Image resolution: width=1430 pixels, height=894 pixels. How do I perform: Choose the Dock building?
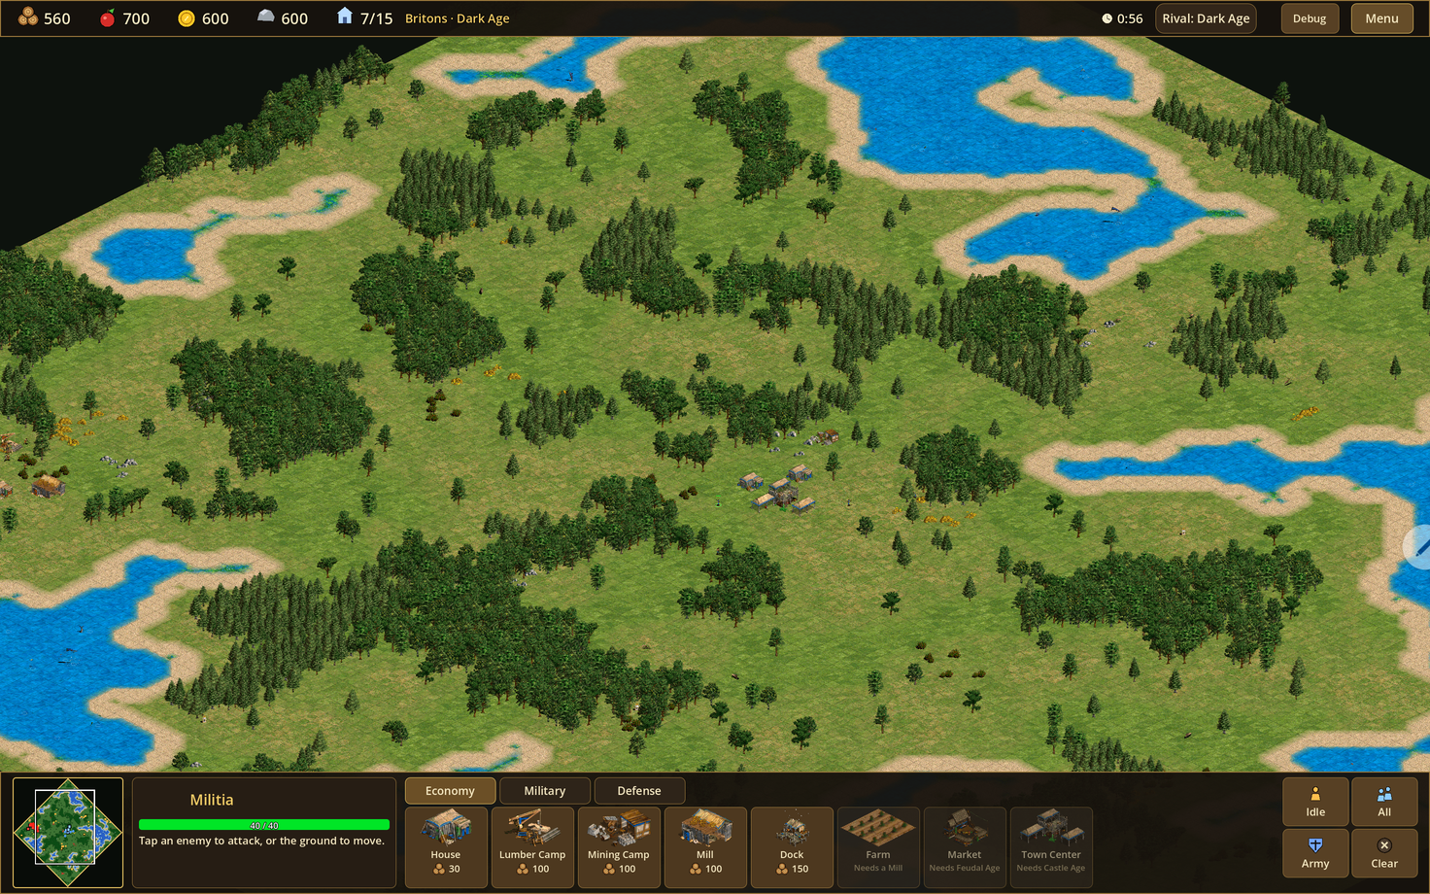click(x=792, y=847)
